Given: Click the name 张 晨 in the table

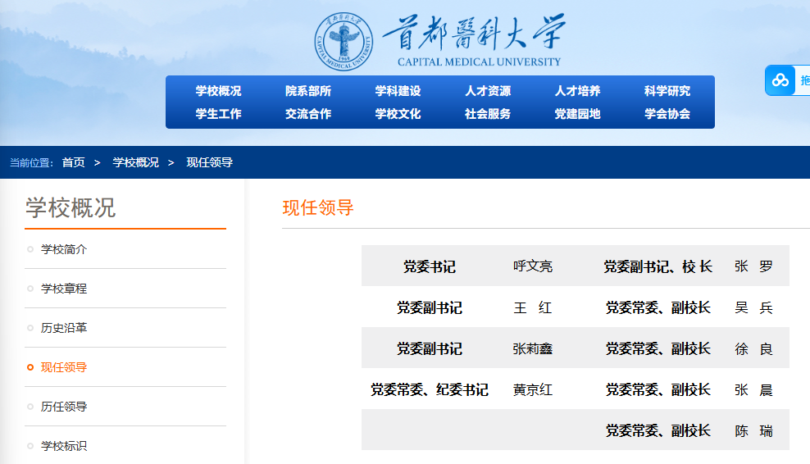Looking at the screenshot, I should coord(753,389).
